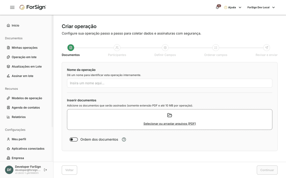
Task: Open Minhas operações
Action: (22, 48)
